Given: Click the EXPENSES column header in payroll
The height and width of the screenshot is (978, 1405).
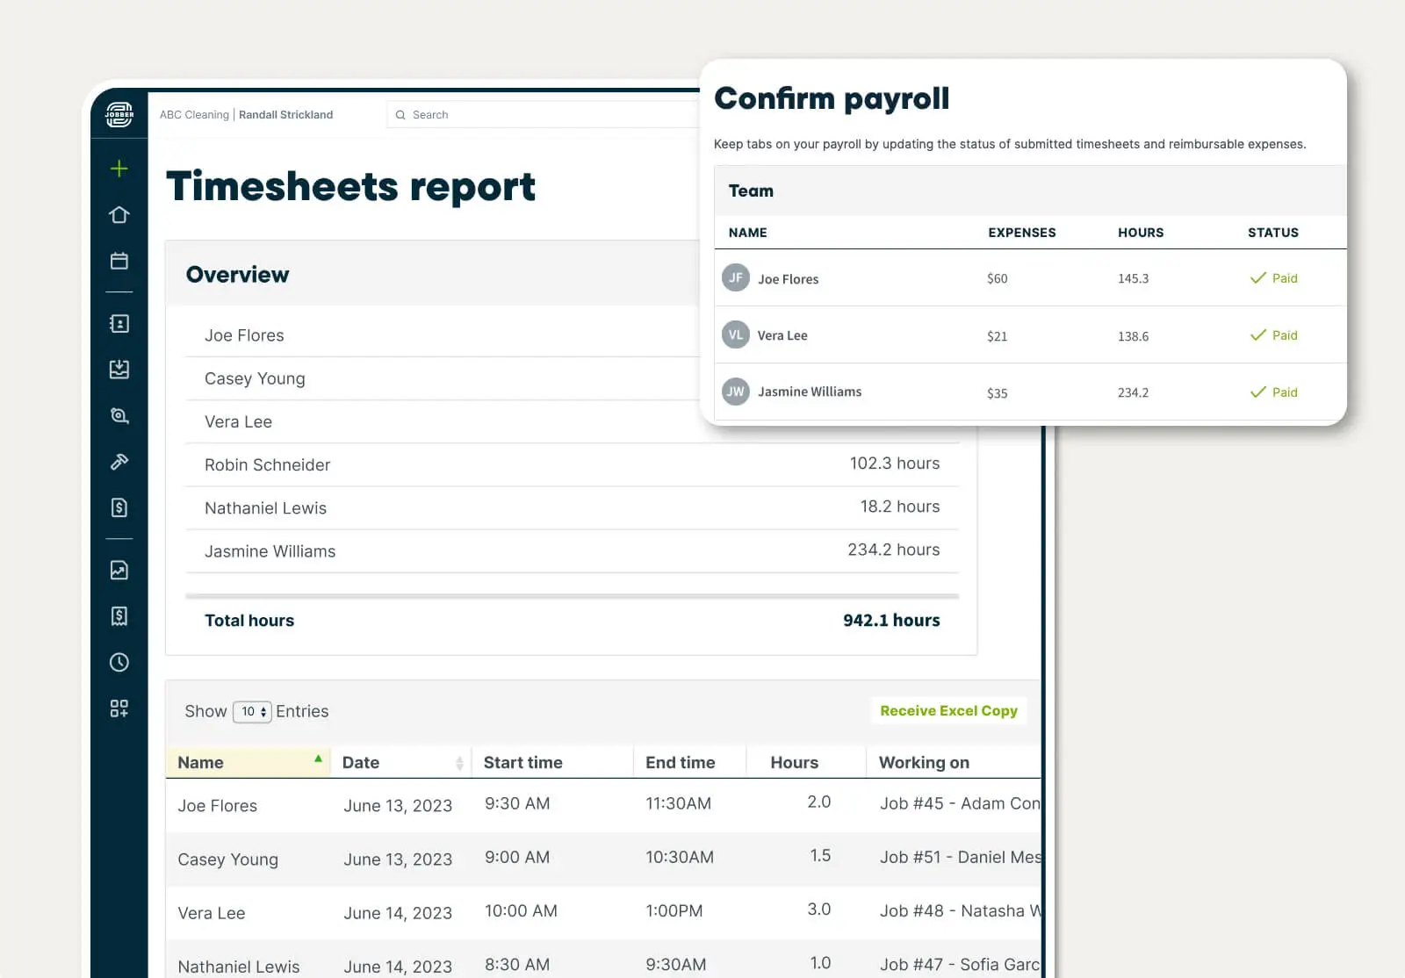Looking at the screenshot, I should 1021,233.
